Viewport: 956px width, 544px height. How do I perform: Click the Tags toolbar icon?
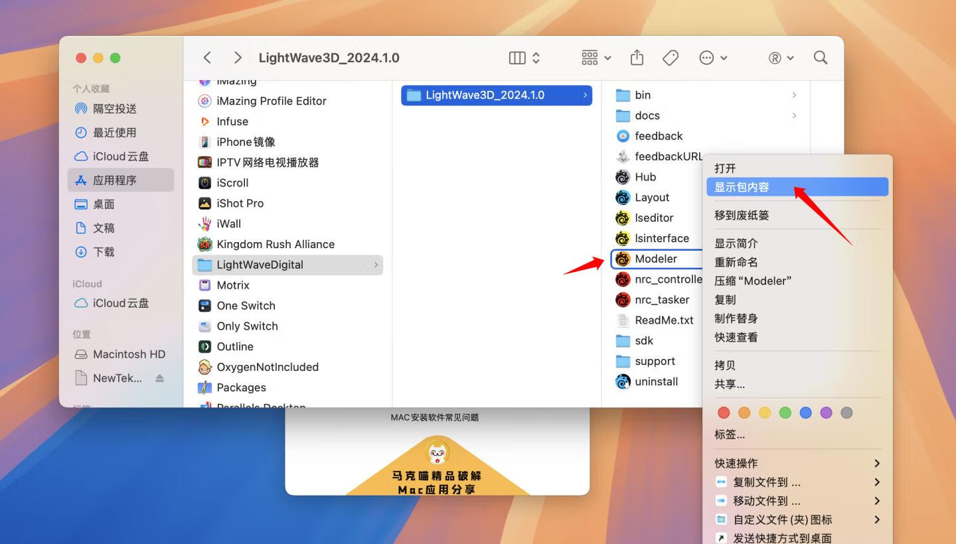tap(671, 58)
